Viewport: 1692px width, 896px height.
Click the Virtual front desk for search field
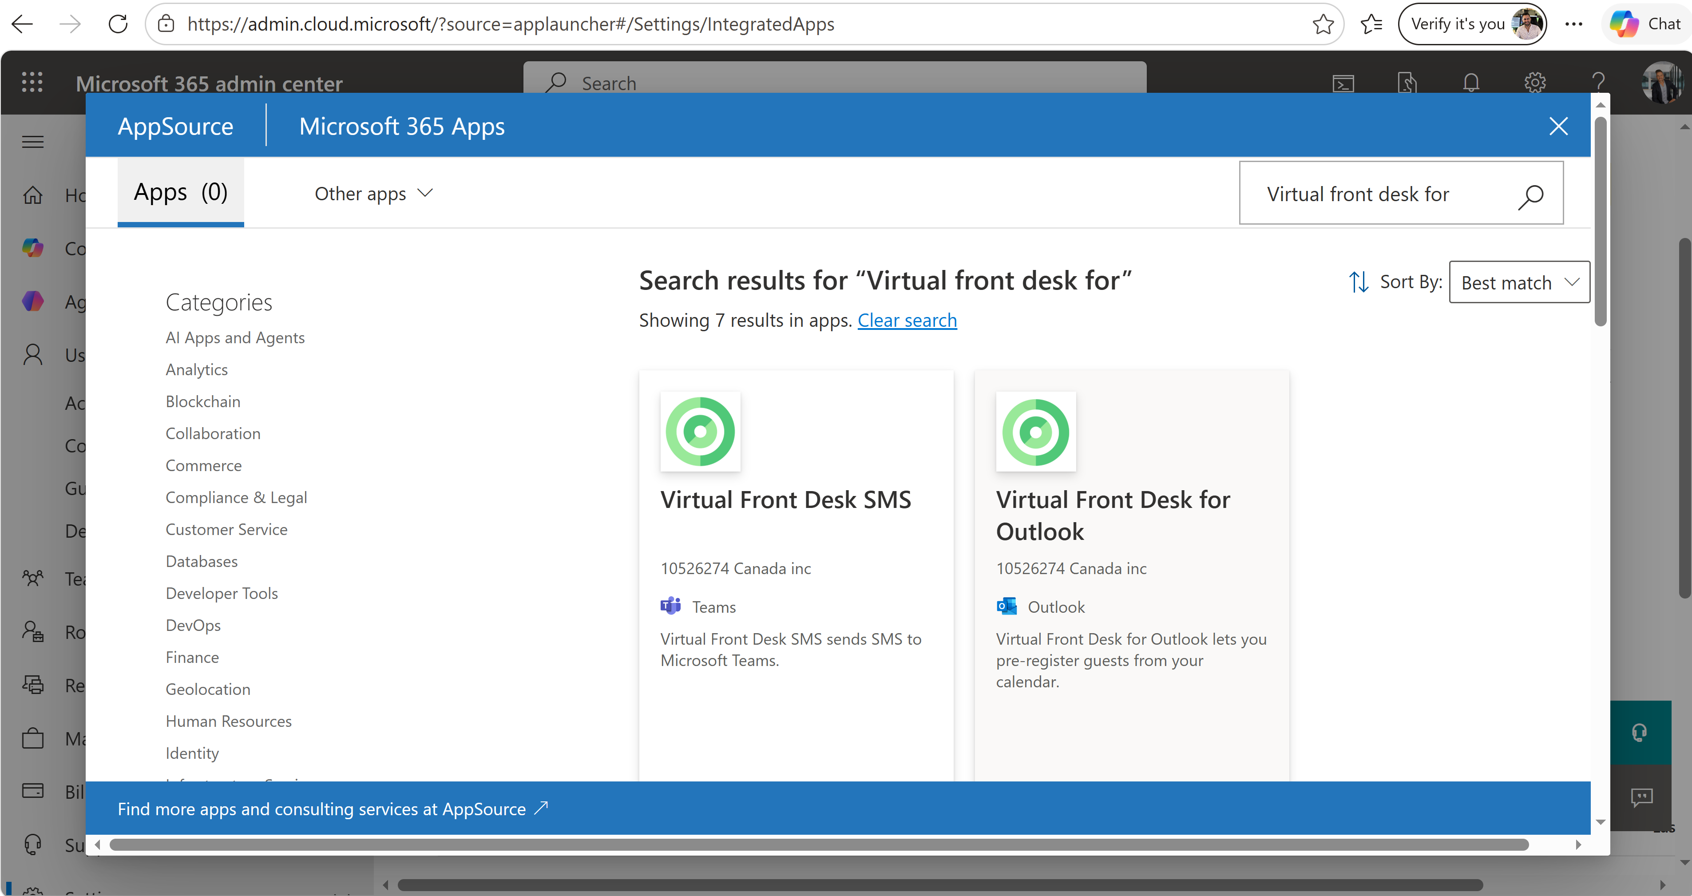coord(1379,194)
